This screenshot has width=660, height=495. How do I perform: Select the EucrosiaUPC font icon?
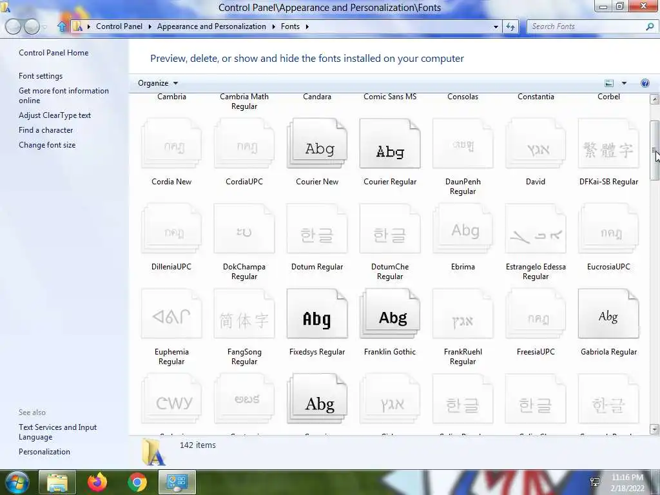pos(608,229)
